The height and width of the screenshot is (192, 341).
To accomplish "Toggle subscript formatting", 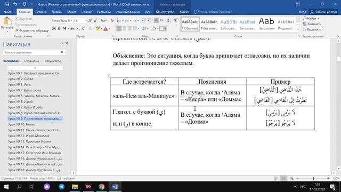I will (x=78, y=28).
